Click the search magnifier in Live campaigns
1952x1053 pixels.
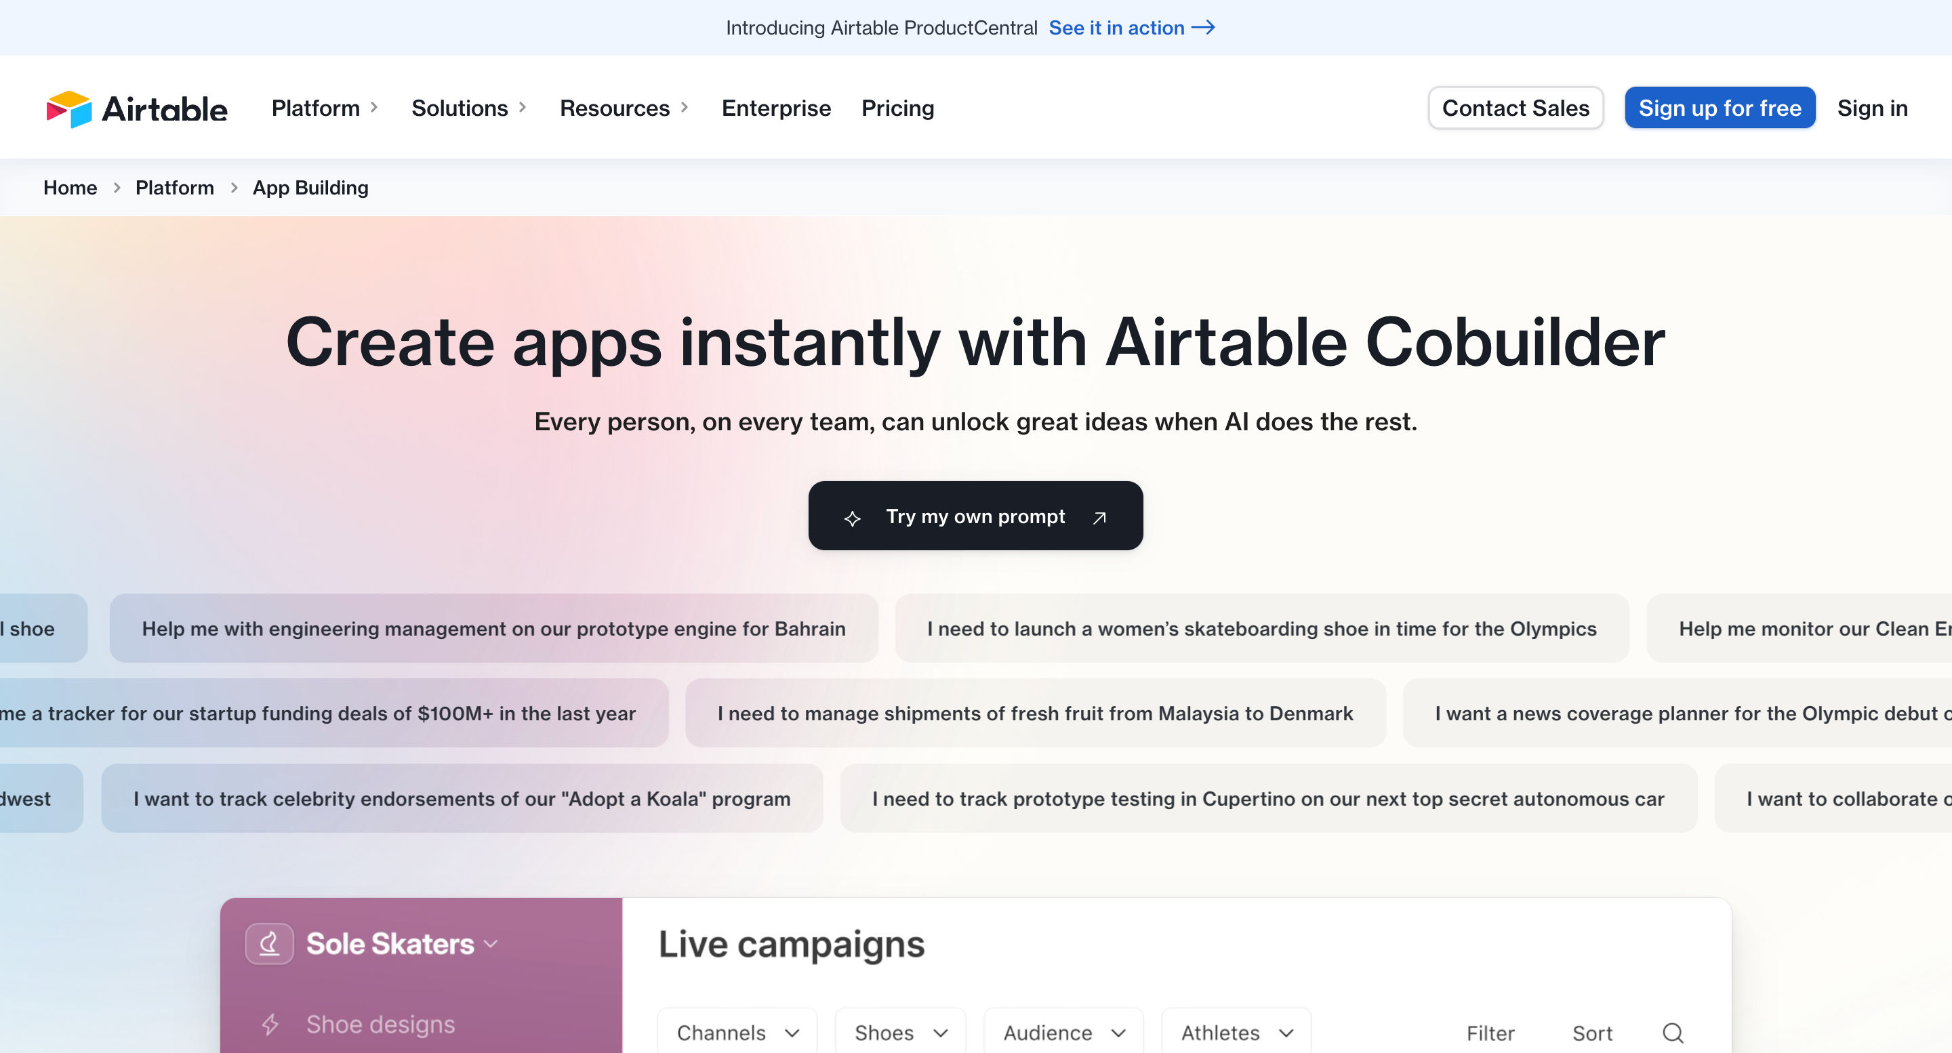tap(1673, 1033)
